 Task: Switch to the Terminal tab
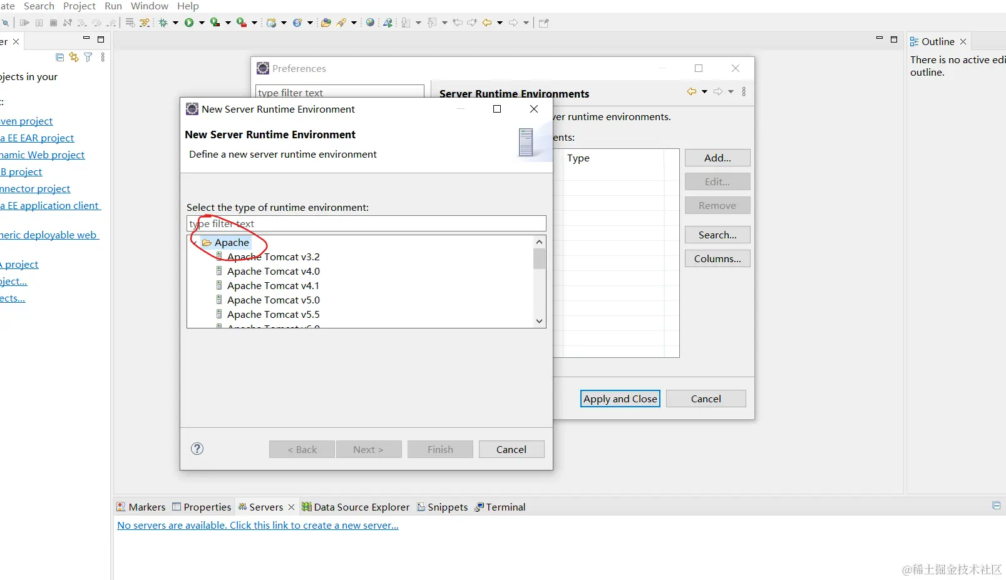500,507
